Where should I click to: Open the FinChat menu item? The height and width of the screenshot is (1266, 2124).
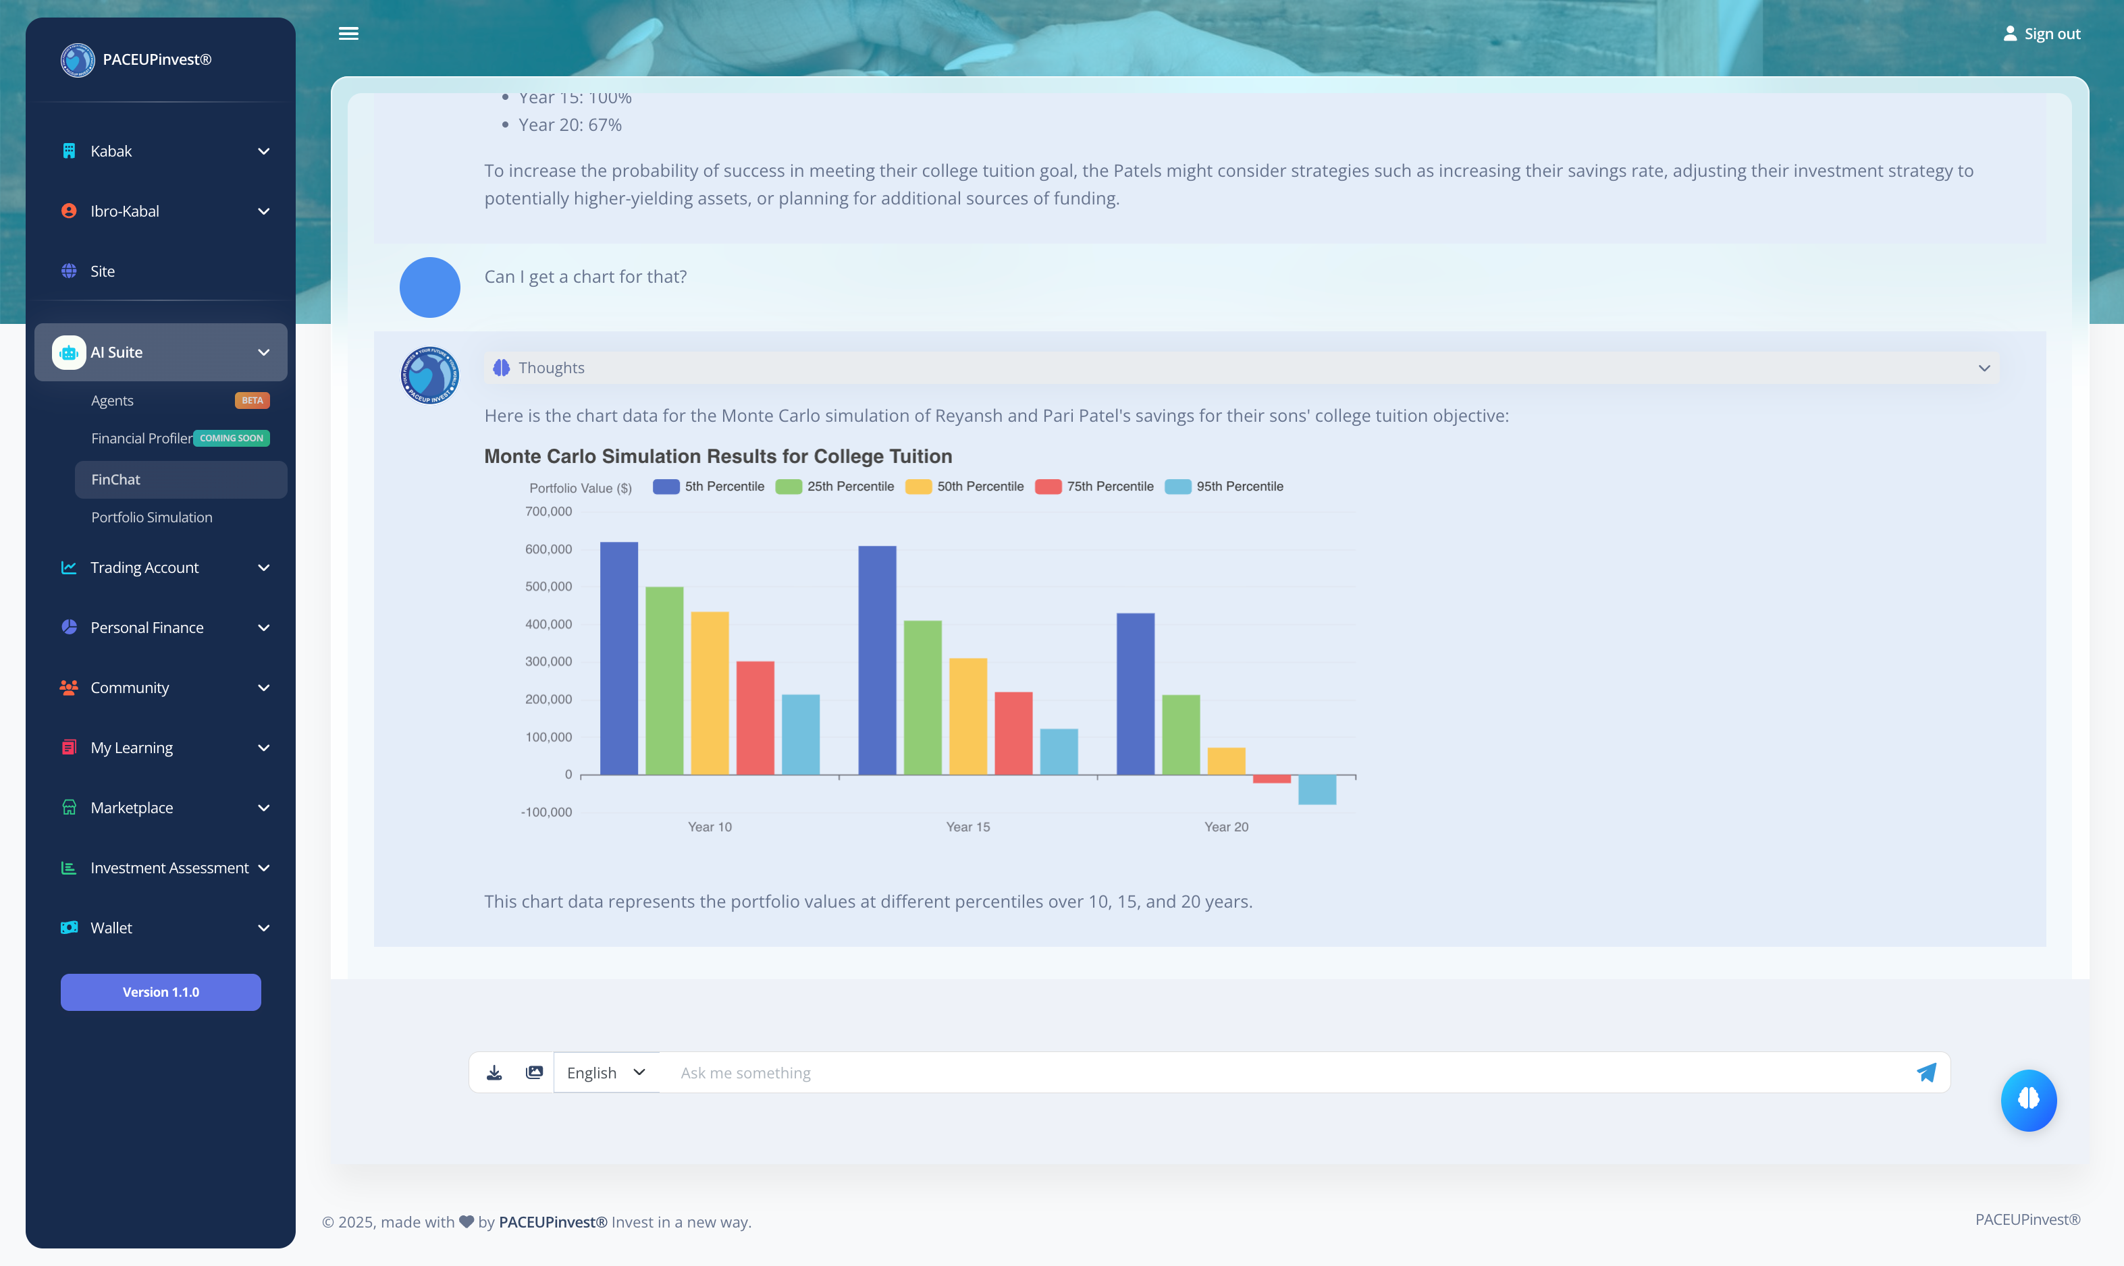coord(115,479)
